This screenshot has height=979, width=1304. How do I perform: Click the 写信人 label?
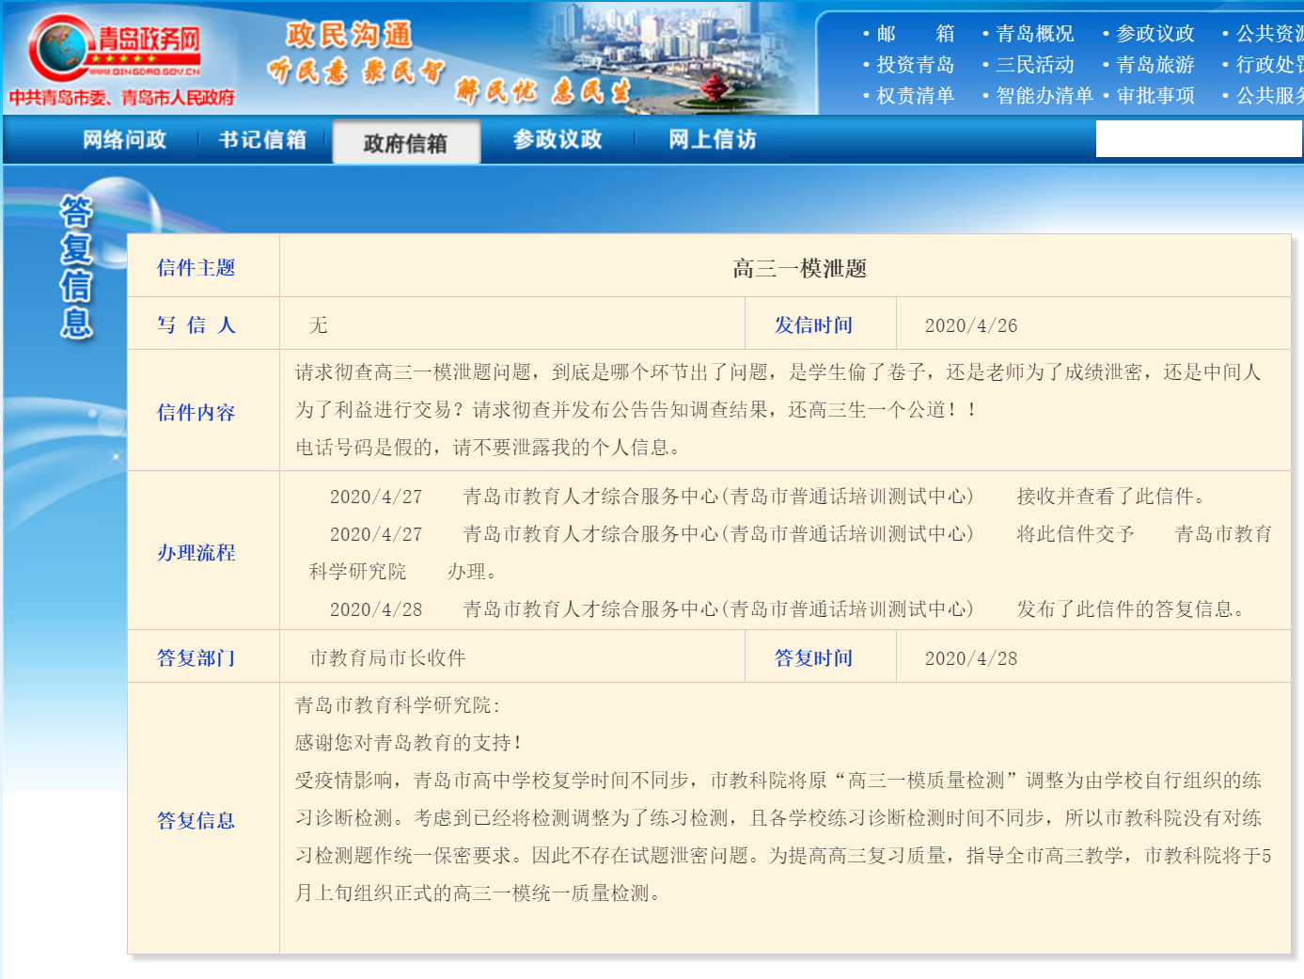(196, 325)
